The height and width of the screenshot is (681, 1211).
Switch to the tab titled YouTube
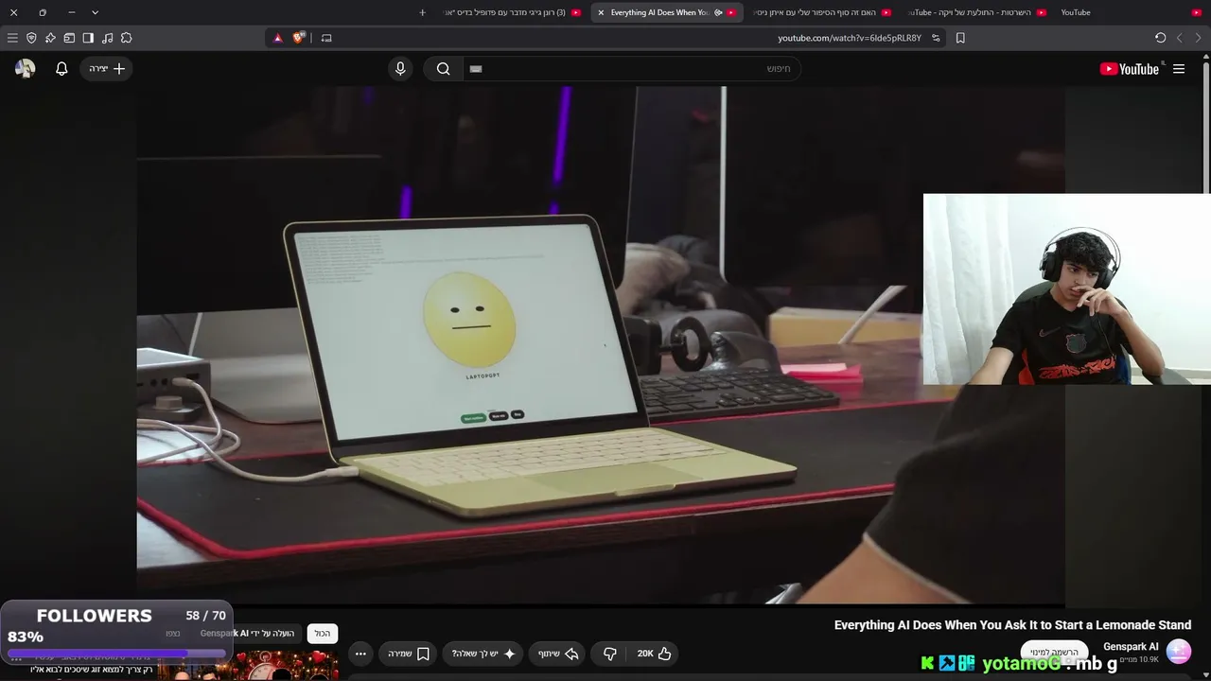(x=1130, y=12)
